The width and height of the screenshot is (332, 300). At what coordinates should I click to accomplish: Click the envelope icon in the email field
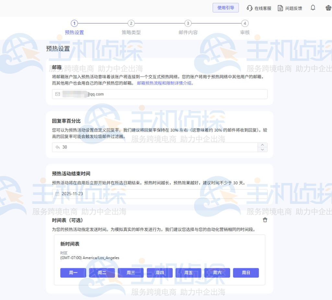pyautogui.click(x=57, y=94)
